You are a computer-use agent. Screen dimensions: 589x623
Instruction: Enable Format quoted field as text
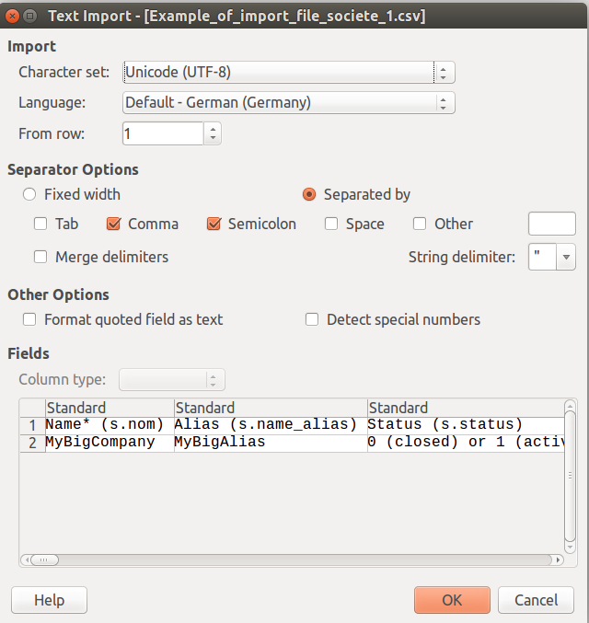[29, 320]
